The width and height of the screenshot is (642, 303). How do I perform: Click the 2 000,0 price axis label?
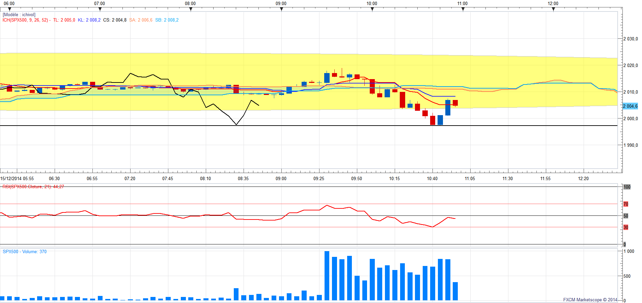tap(631, 119)
